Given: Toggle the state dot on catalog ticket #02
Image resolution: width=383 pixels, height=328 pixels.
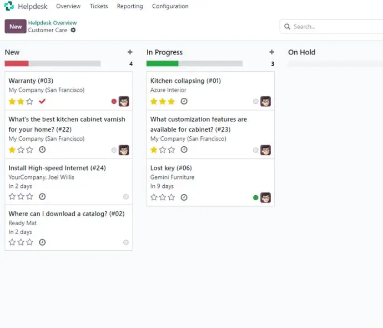Looking at the screenshot, I should coord(126,242).
